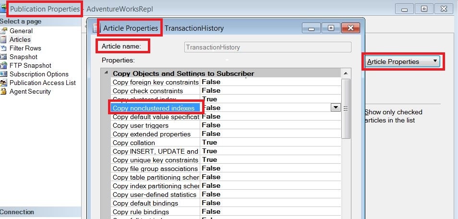
Task: Open Copy nonclustered indexes value dropdown
Action: pyautogui.click(x=335, y=108)
